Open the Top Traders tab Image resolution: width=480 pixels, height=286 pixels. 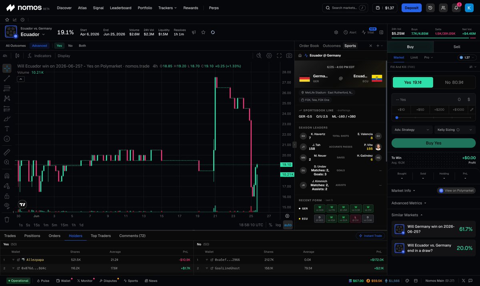pyautogui.click(x=101, y=236)
